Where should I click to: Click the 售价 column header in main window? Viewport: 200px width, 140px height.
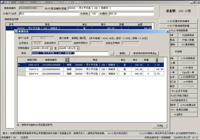pyautogui.click(x=103, y=24)
